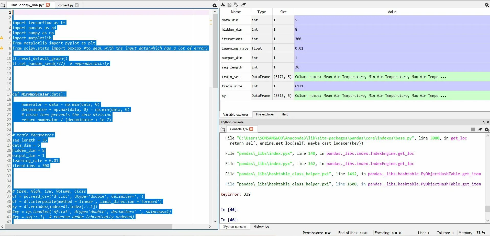This screenshot has width=490, height=236.
Task: Click the 'KeyError: 339' console message
Action: coord(236,194)
